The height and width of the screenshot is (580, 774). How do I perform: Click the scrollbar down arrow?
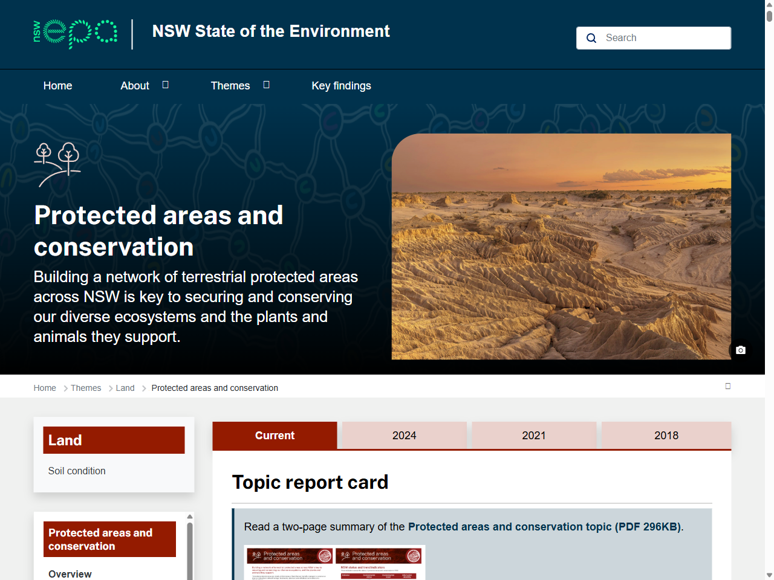(x=769, y=575)
